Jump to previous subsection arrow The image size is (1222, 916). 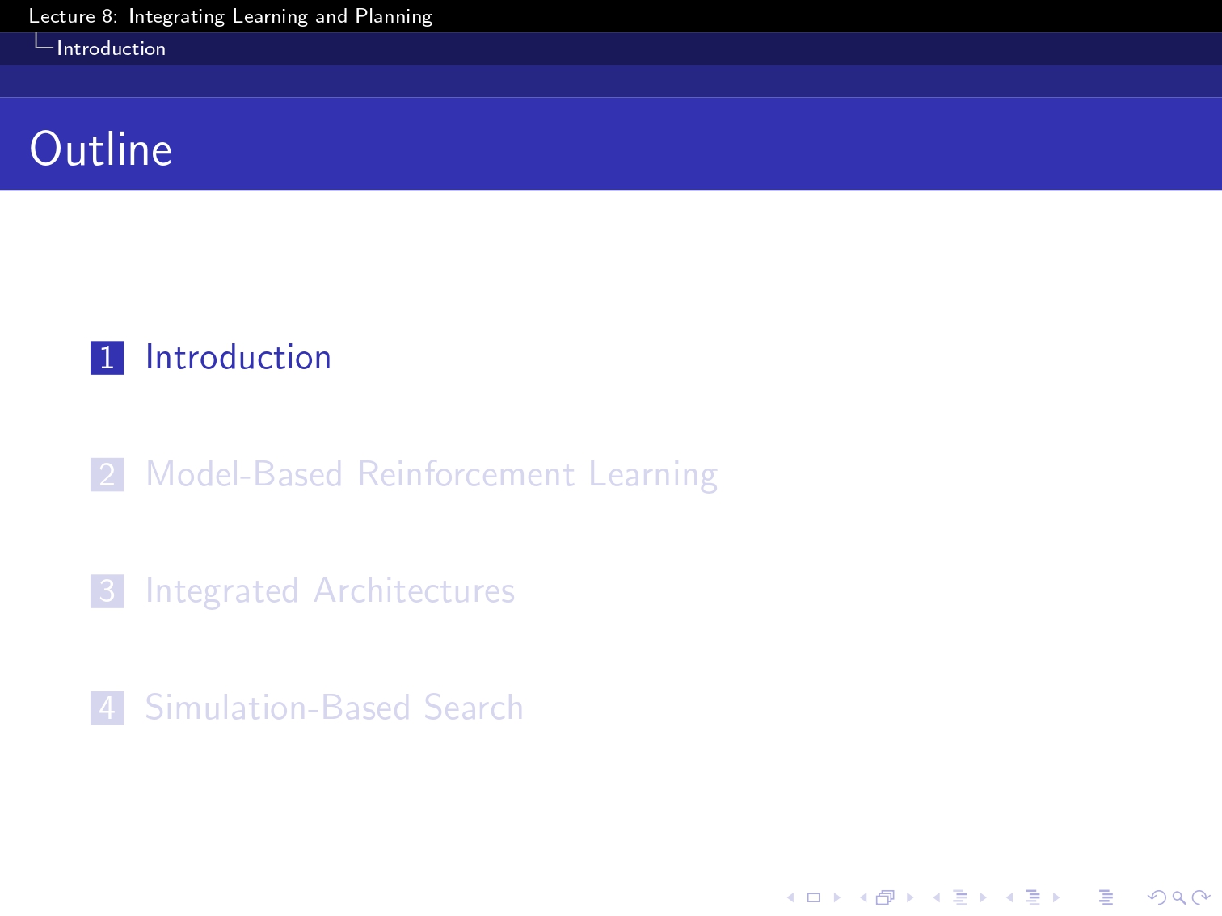point(937,897)
